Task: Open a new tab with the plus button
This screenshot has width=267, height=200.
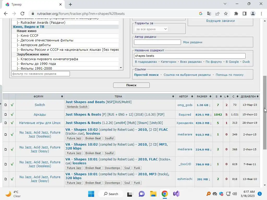Action: pyautogui.click(x=70, y=4)
